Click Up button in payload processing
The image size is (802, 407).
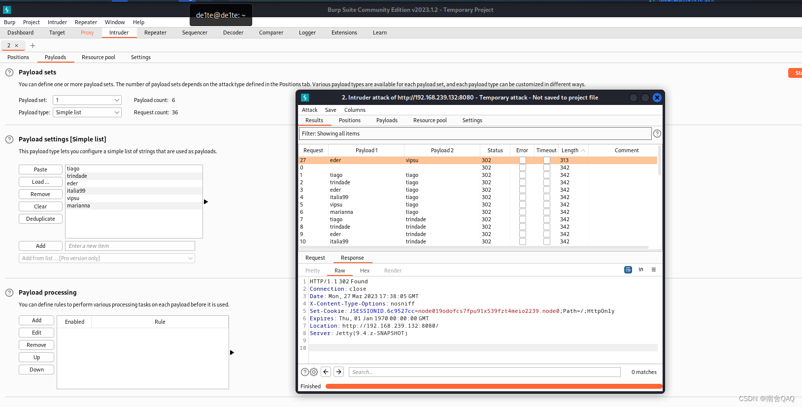coord(36,357)
